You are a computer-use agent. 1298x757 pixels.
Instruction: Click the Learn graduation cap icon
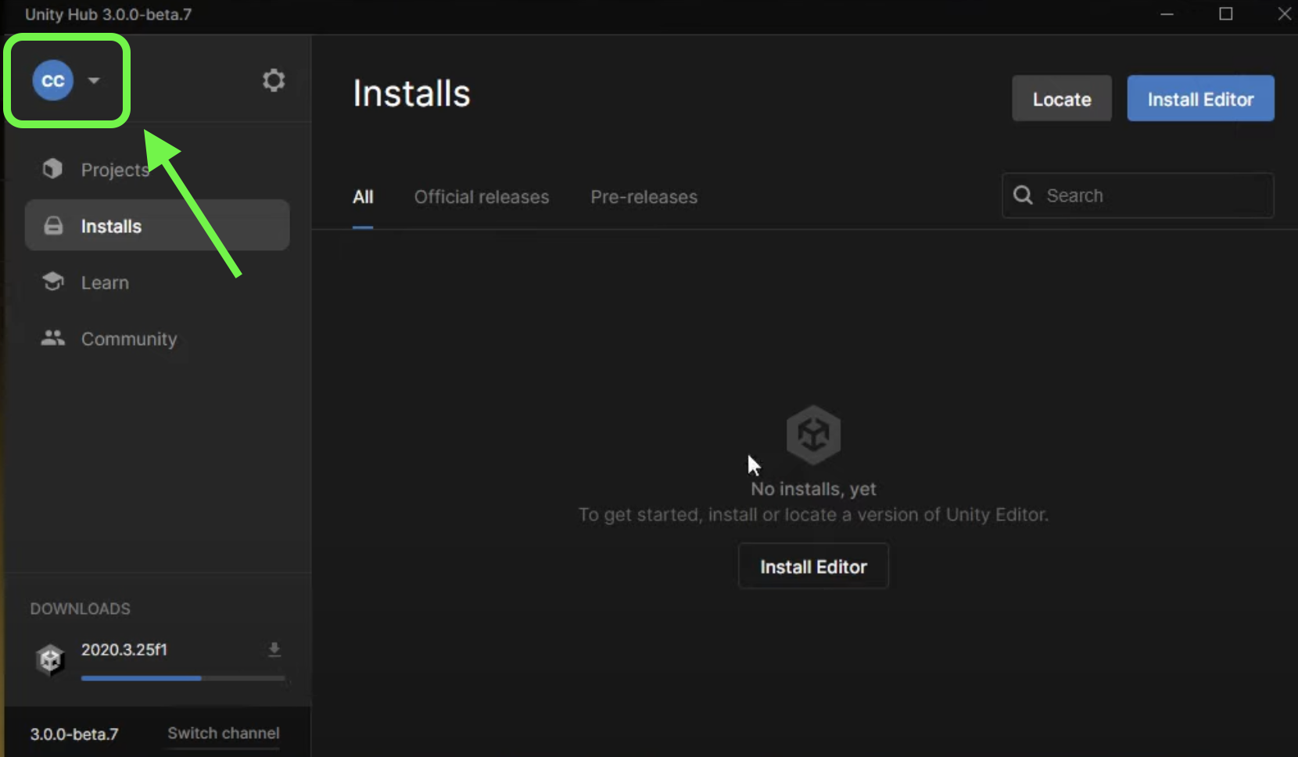[53, 282]
